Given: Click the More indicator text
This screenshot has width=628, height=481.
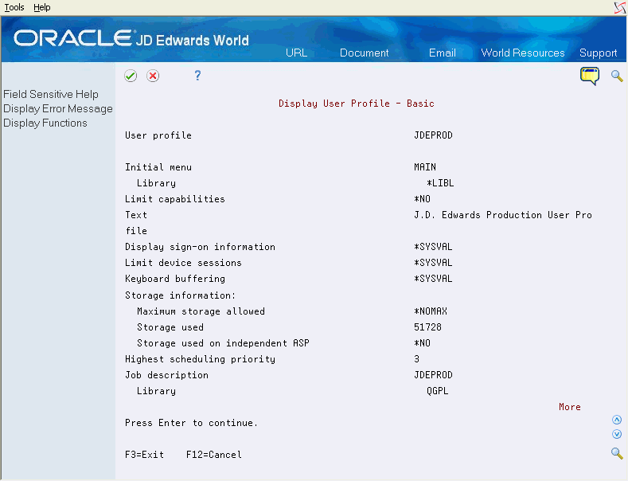Looking at the screenshot, I should click(570, 407).
